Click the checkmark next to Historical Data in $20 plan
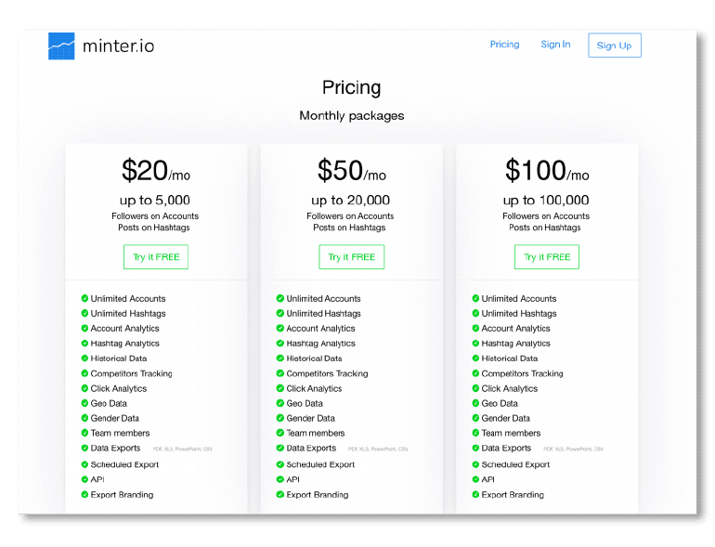The width and height of the screenshot is (715, 547). pyautogui.click(x=84, y=358)
